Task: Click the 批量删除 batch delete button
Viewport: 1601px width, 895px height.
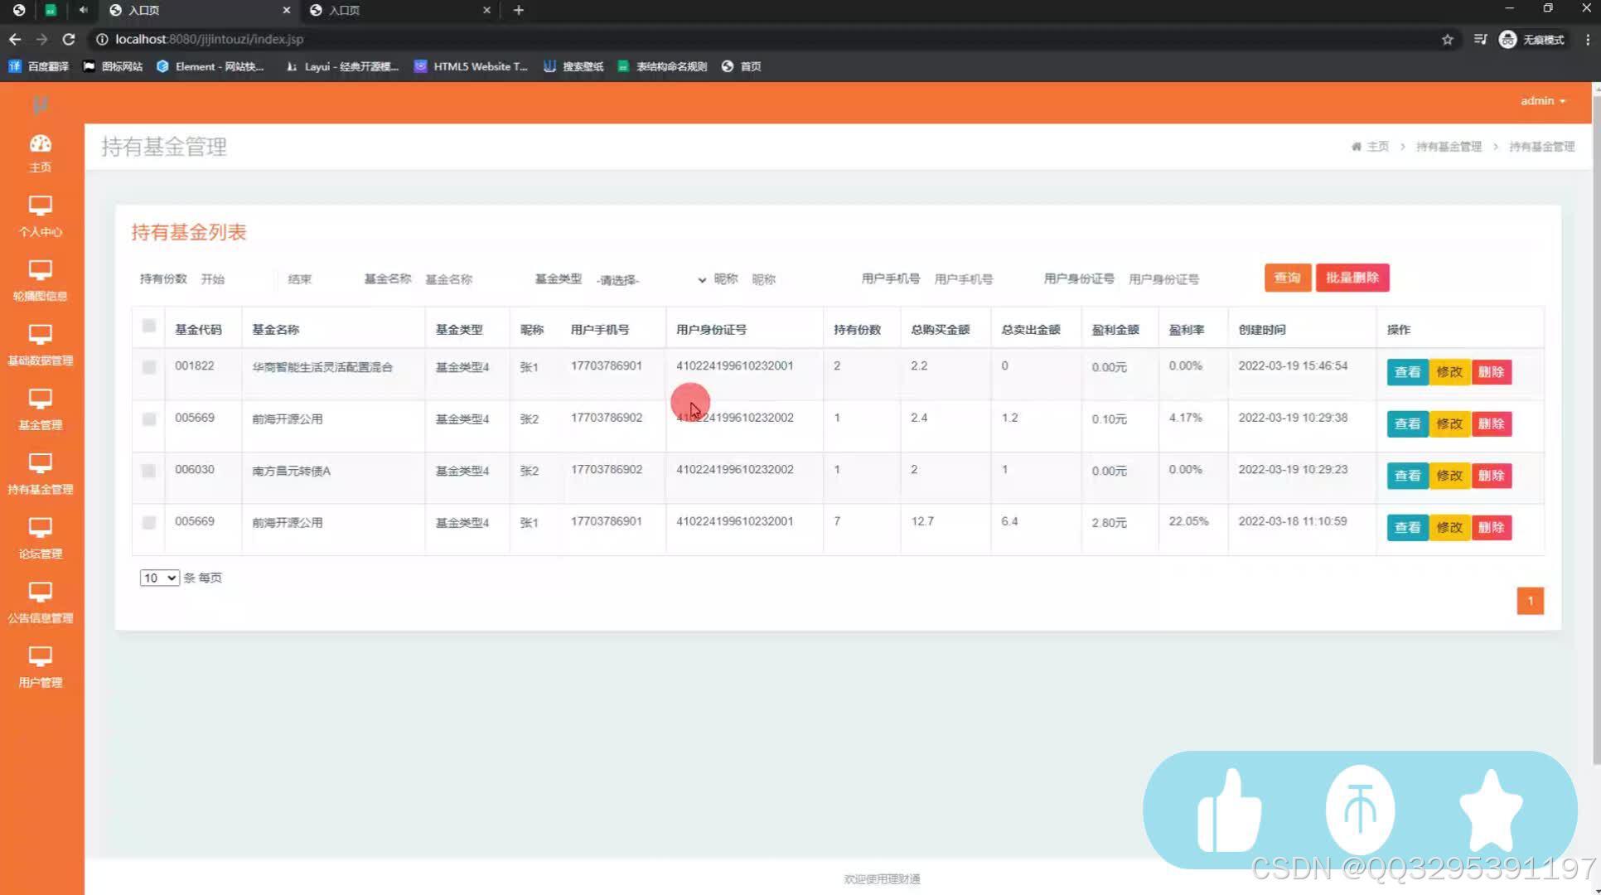Action: coord(1352,278)
